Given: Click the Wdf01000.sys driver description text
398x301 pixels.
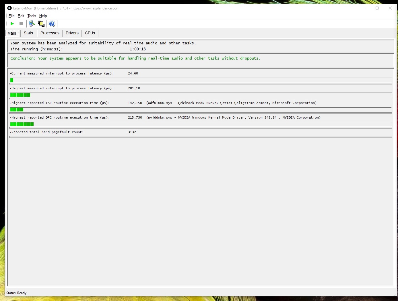Looking at the screenshot, I should tap(231, 103).
